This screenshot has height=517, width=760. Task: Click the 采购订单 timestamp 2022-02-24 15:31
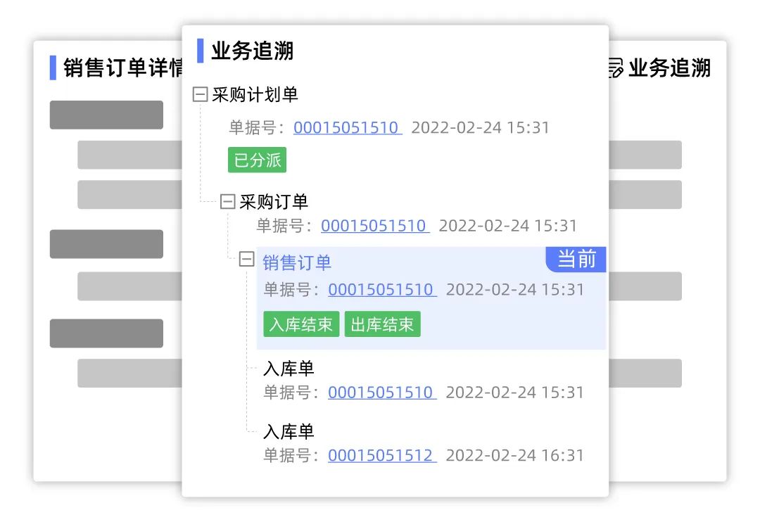pos(508,226)
